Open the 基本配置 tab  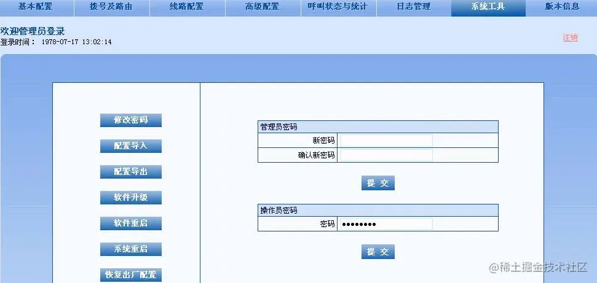tap(36, 7)
